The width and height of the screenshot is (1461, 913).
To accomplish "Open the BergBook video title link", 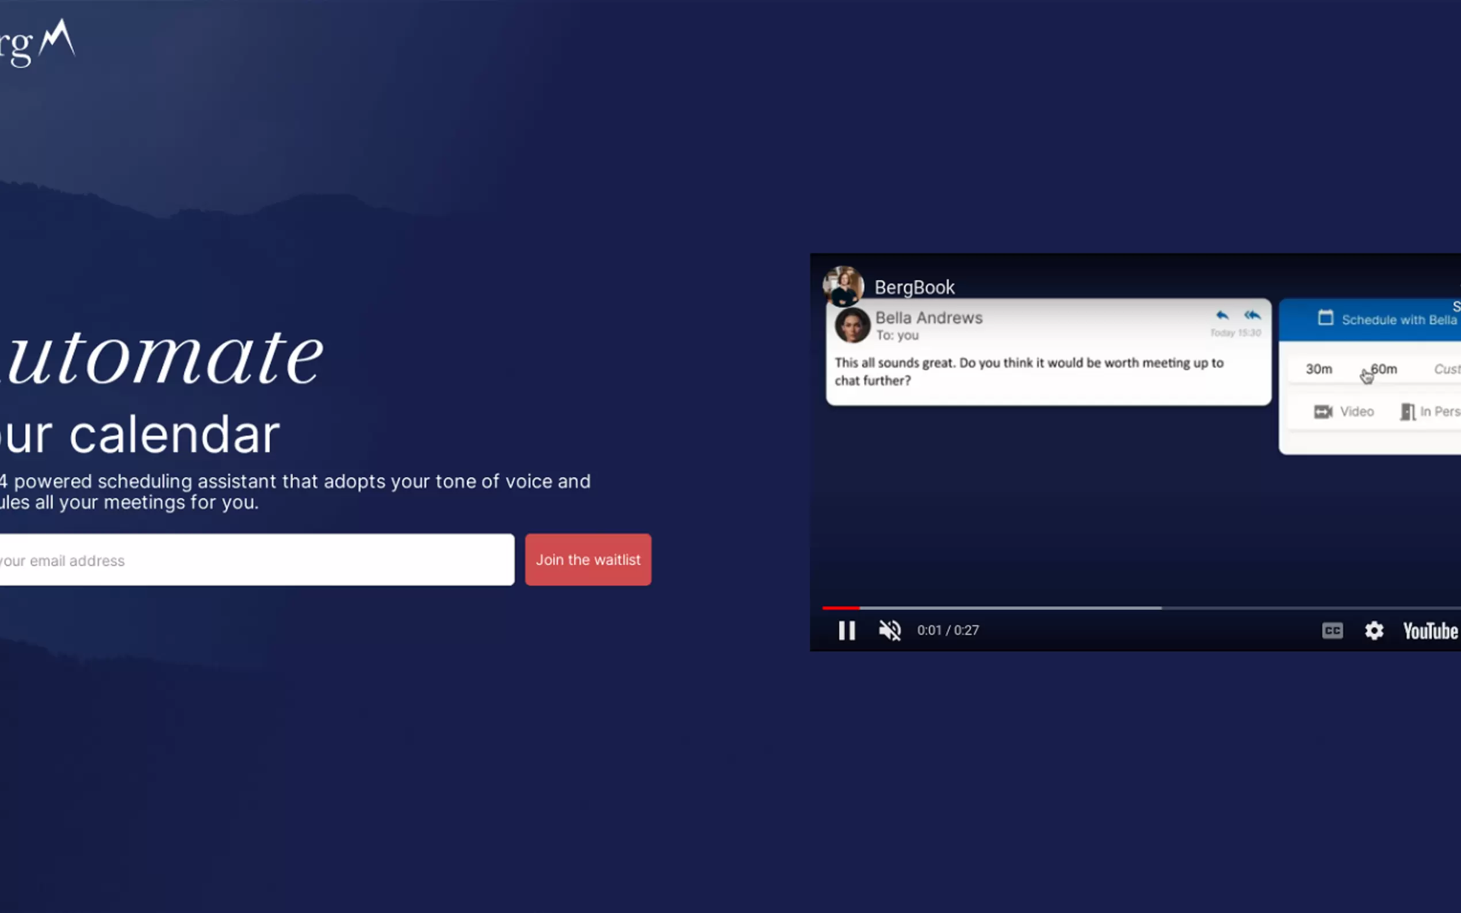I will click(x=915, y=287).
